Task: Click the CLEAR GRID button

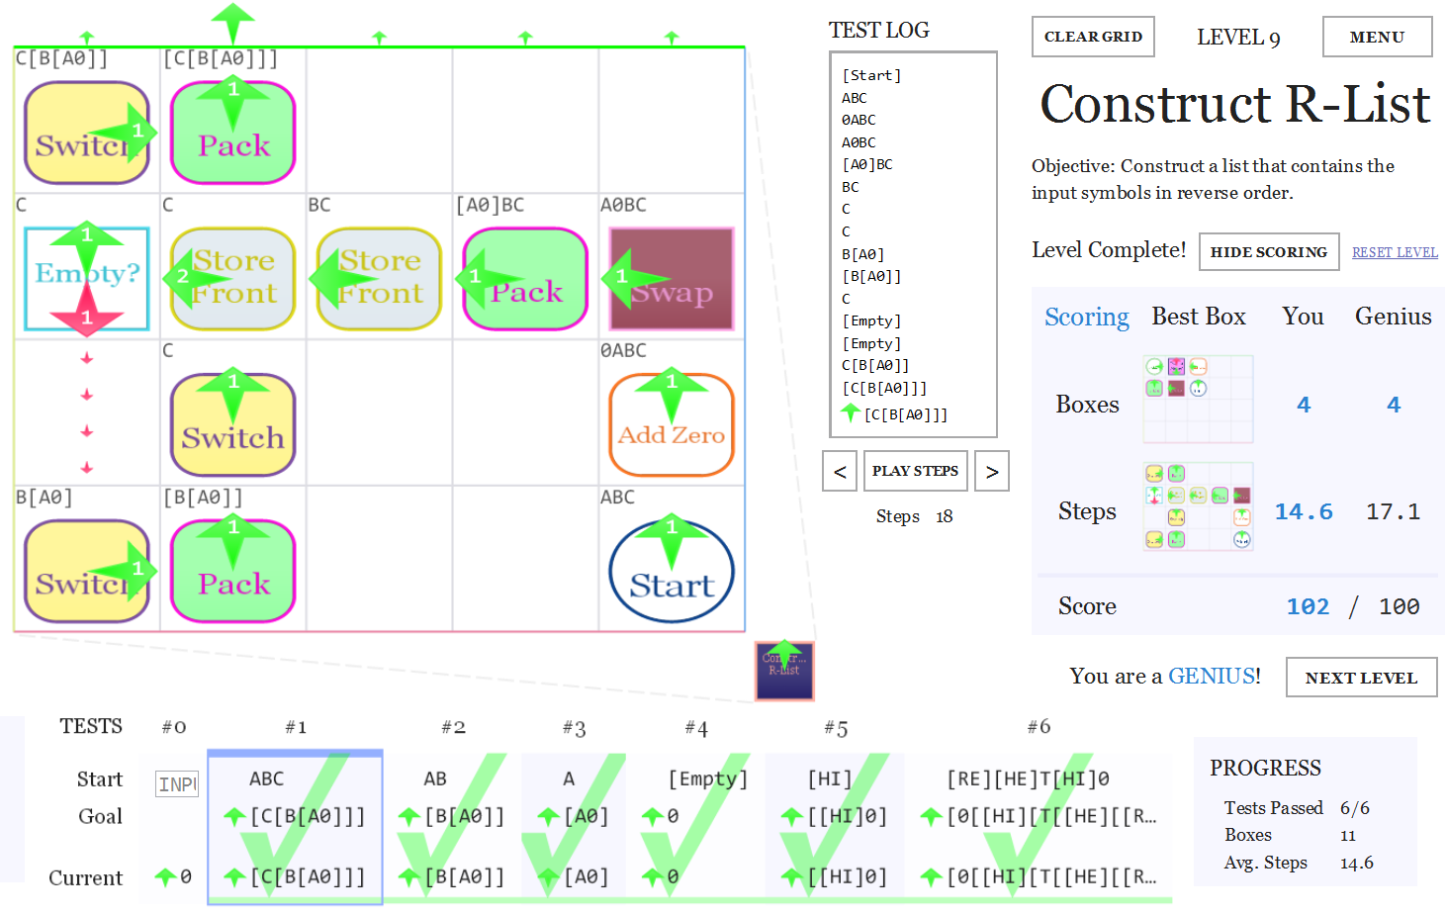Action: 1093,37
